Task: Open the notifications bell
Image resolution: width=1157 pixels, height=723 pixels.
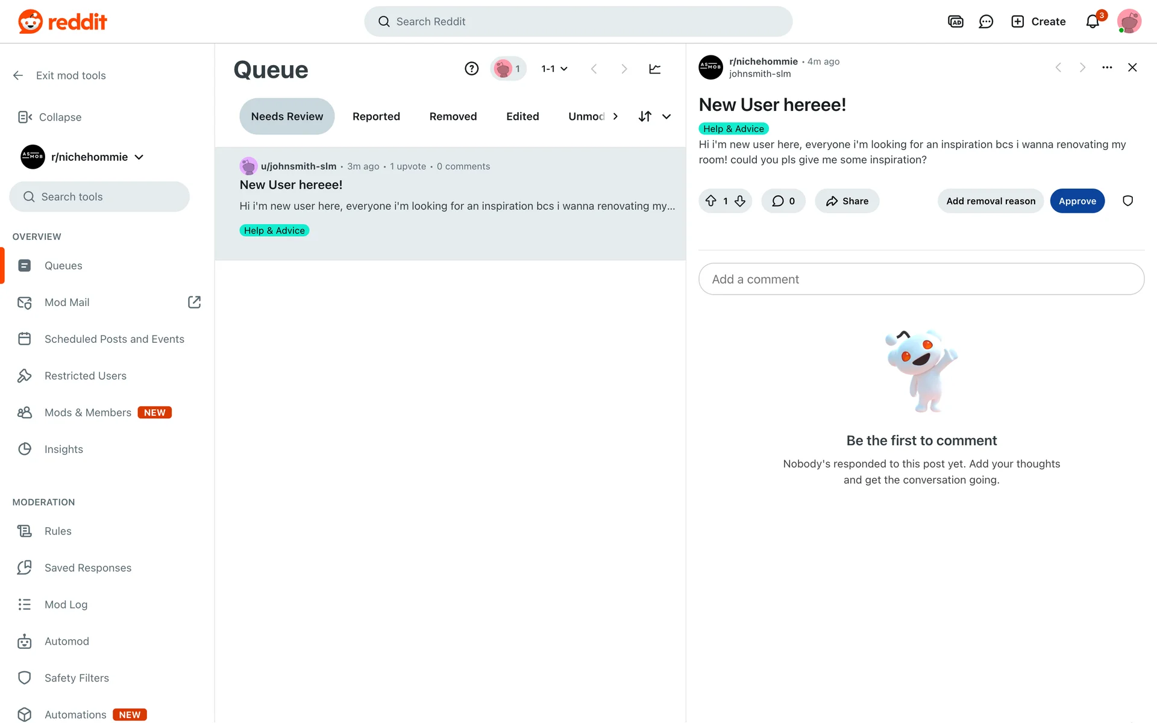Action: click(1093, 22)
